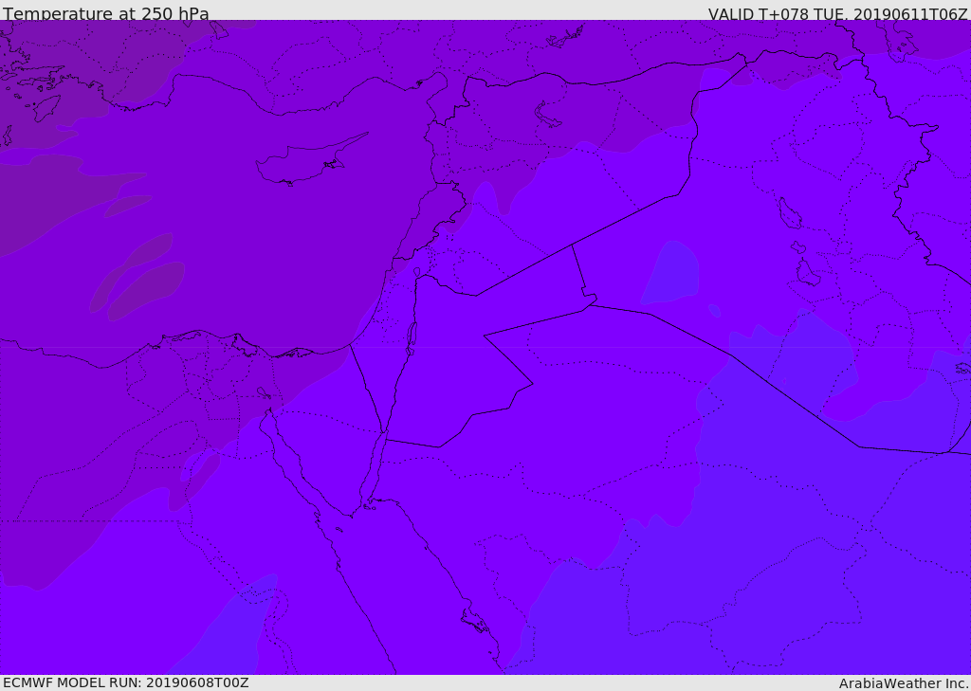Screen dimensions: 971x691
Task: Click the 'VALID T+078 TUE. 20190611T06Z' label
Action: coord(838,13)
